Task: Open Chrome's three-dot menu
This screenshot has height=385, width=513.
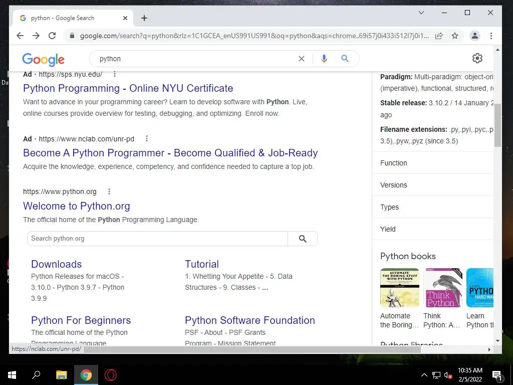Action: (491, 36)
